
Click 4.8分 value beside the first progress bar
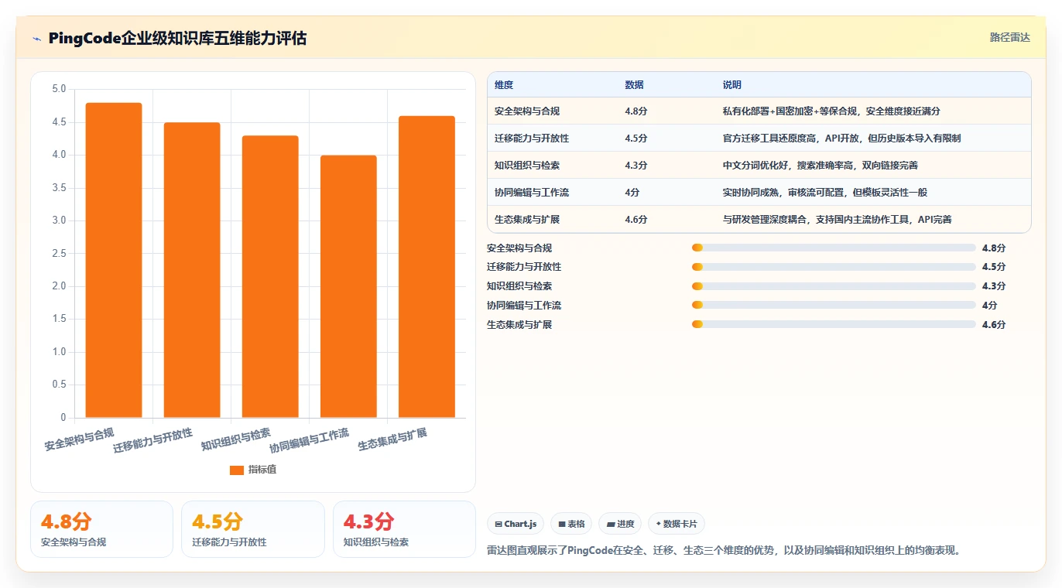[x=994, y=248]
